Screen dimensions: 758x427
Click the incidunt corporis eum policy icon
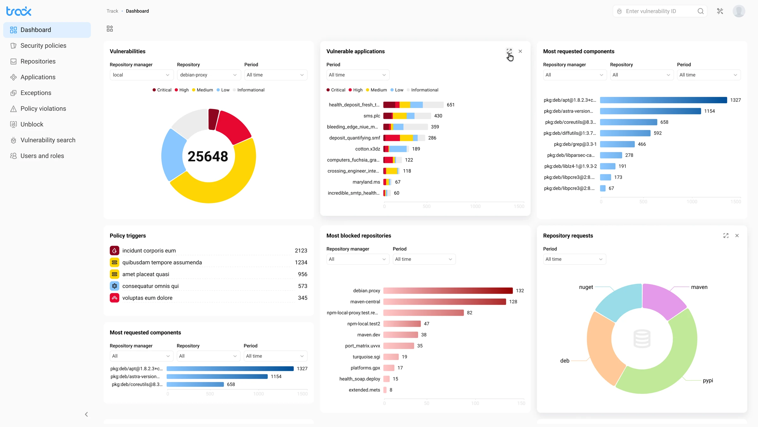coord(114,251)
